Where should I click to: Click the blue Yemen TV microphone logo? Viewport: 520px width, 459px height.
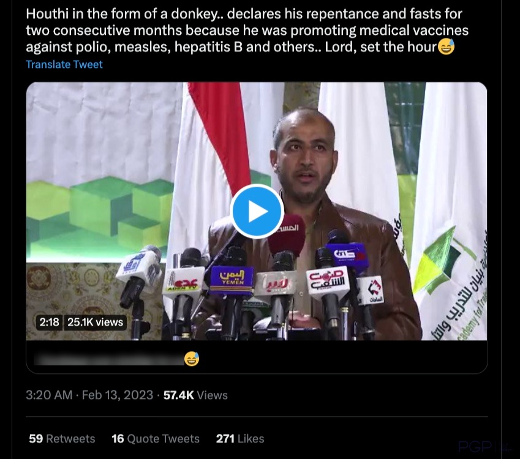point(232,278)
